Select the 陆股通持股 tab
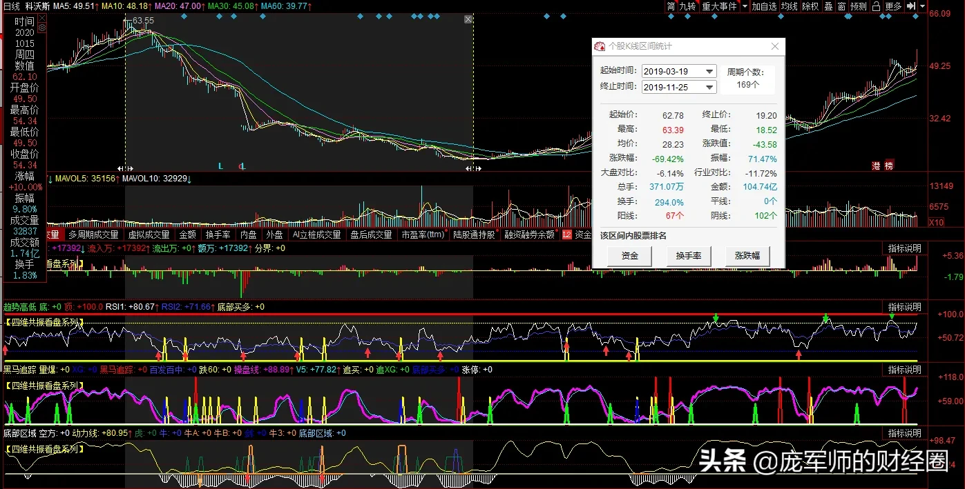965x489 pixels. click(x=474, y=234)
